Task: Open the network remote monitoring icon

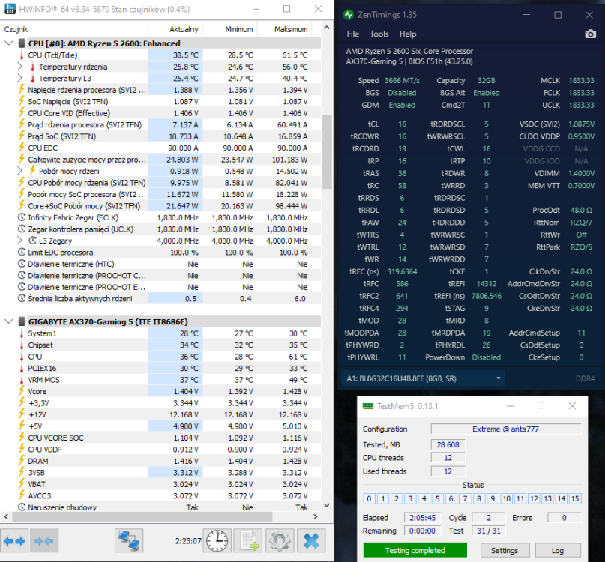Action: pyautogui.click(x=129, y=540)
